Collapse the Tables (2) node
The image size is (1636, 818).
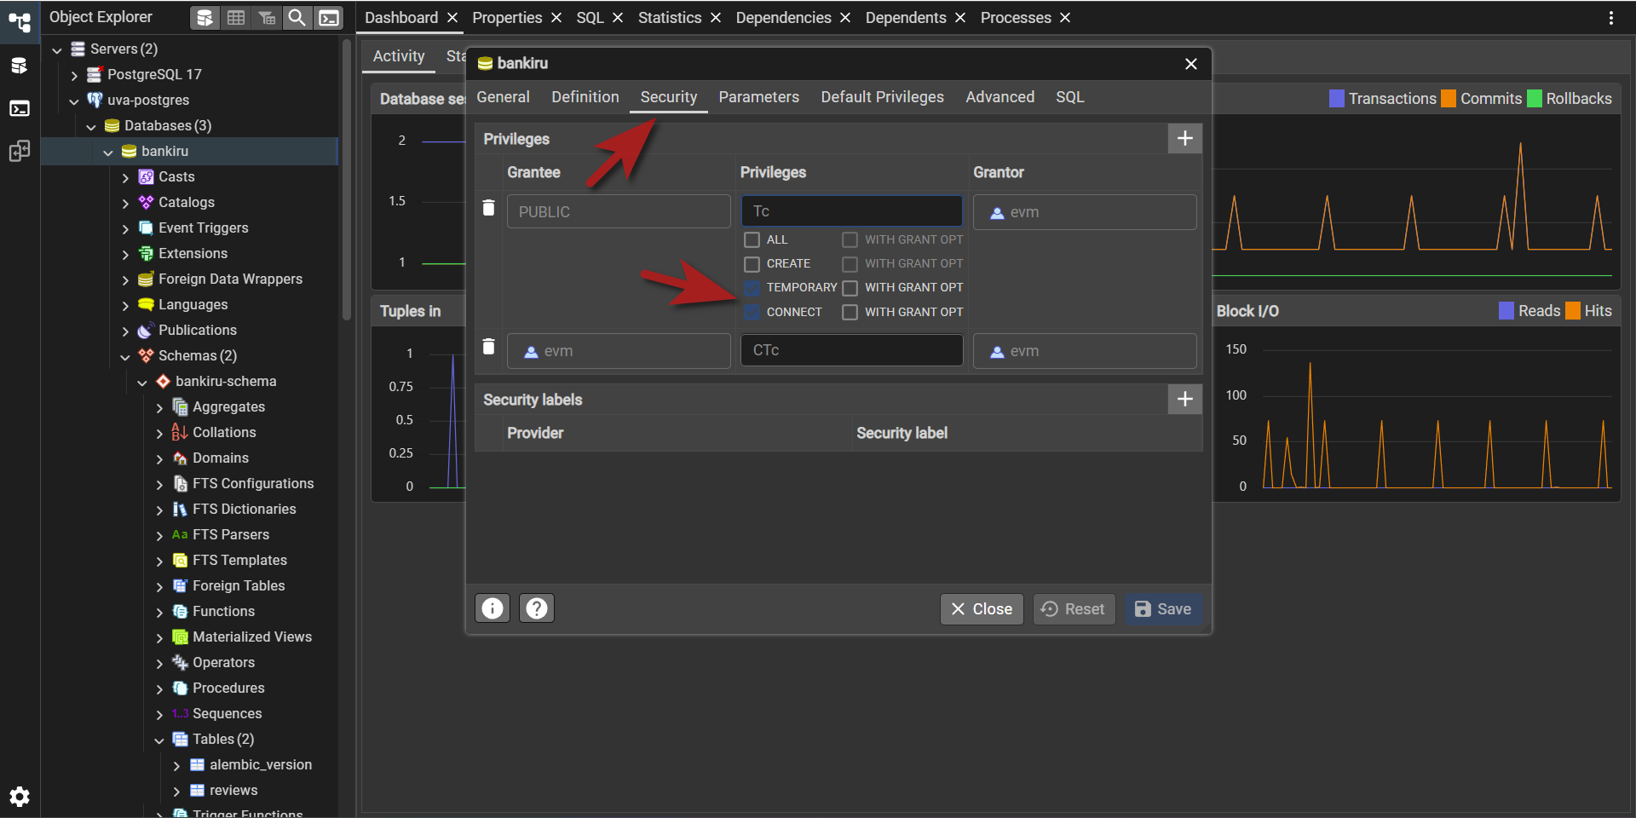159,740
